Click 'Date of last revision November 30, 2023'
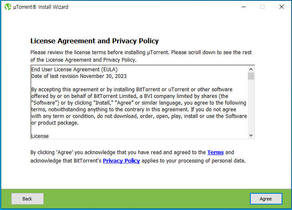The height and width of the screenshot is (210, 292). click(x=79, y=76)
